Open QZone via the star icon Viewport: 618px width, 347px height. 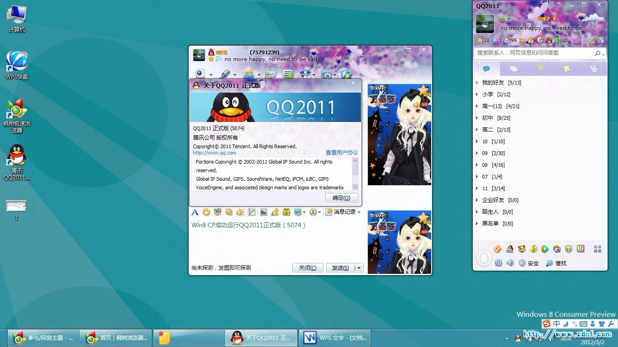click(x=480, y=40)
